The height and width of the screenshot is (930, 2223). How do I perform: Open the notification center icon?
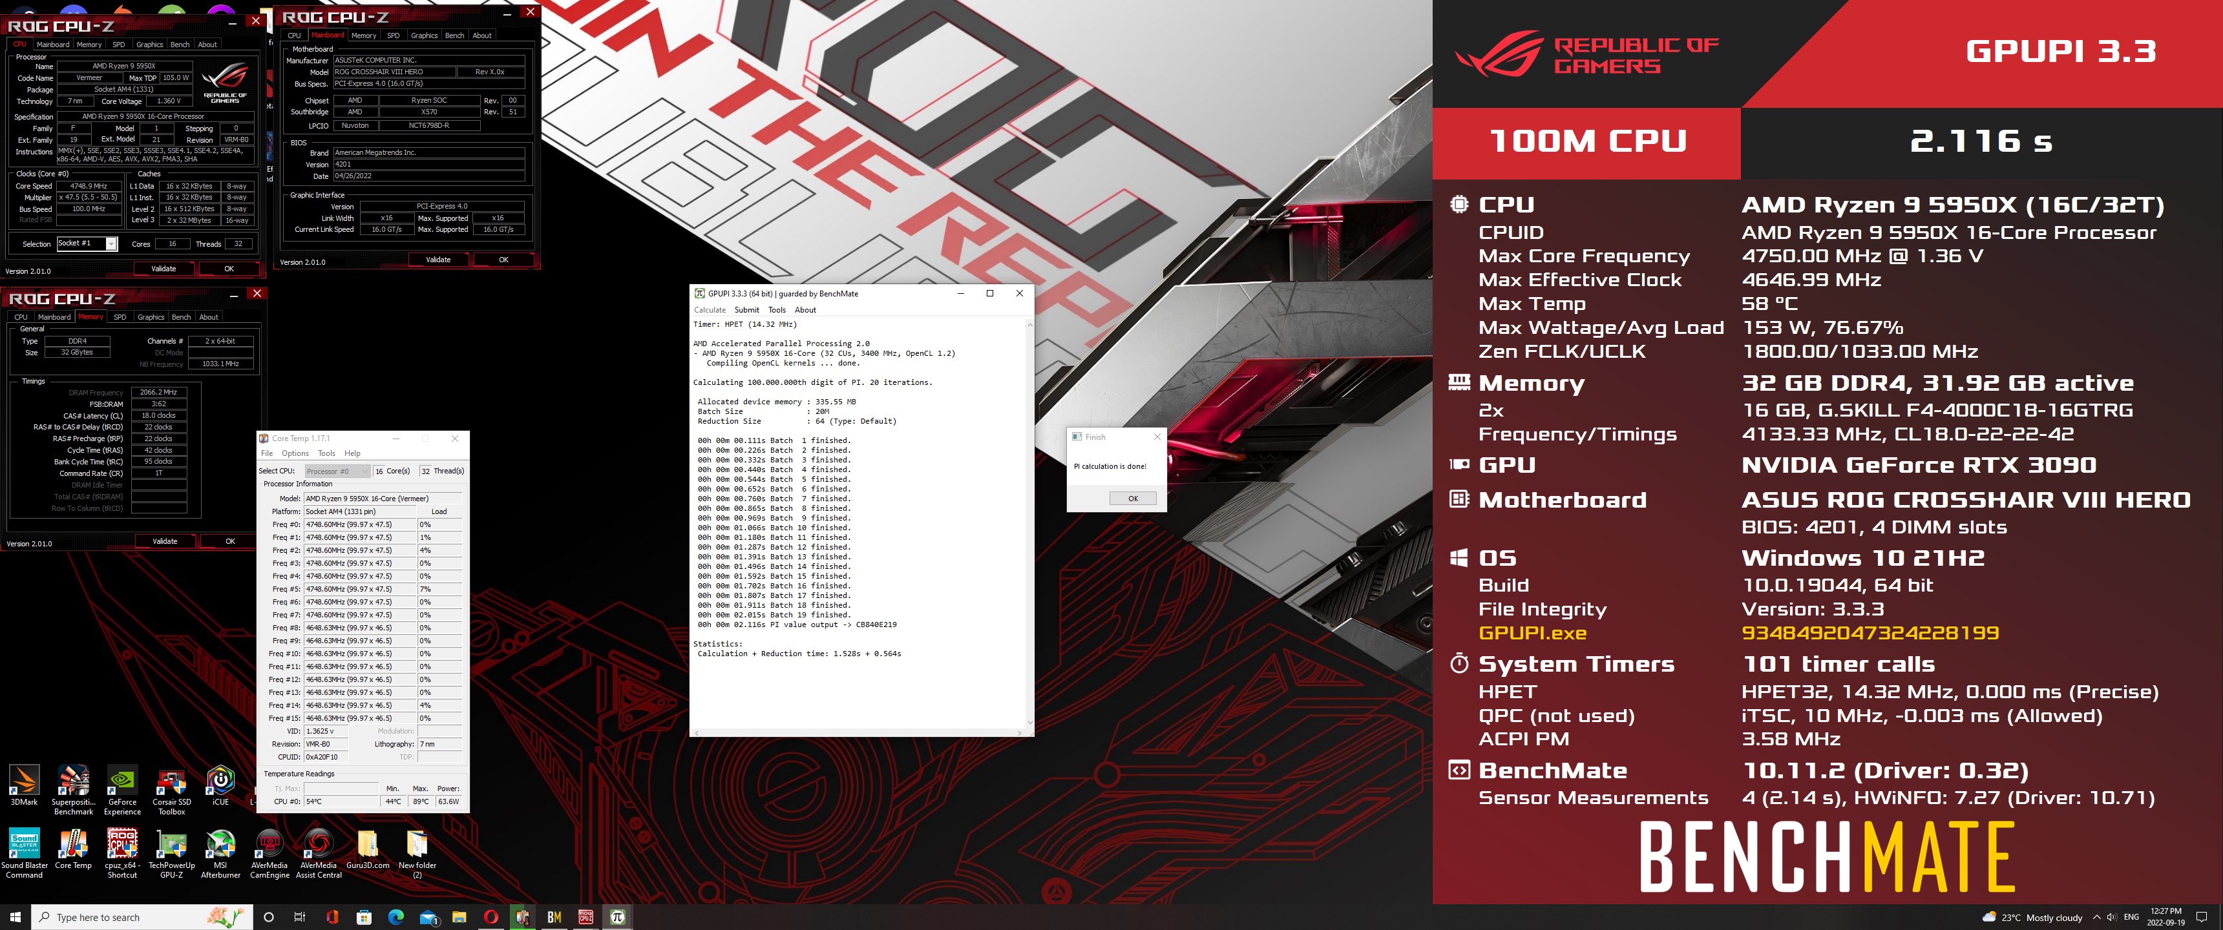coord(2200,917)
